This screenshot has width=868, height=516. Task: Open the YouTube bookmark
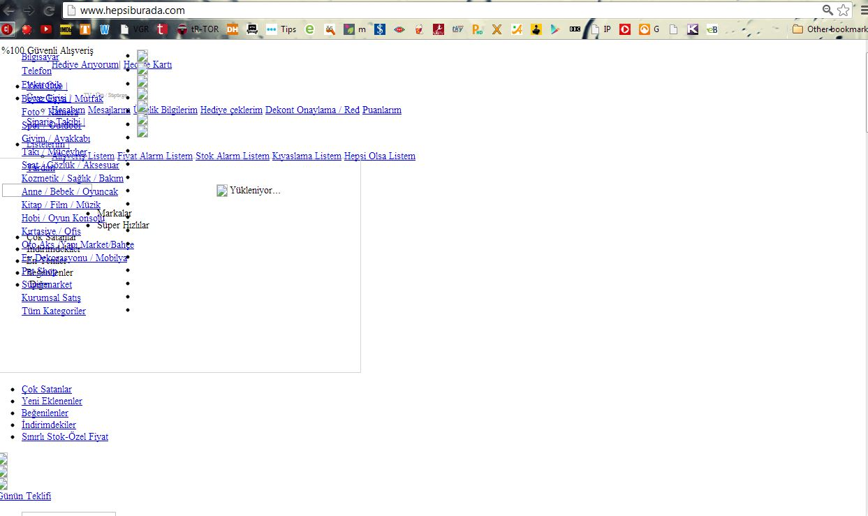click(x=46, y=29)
